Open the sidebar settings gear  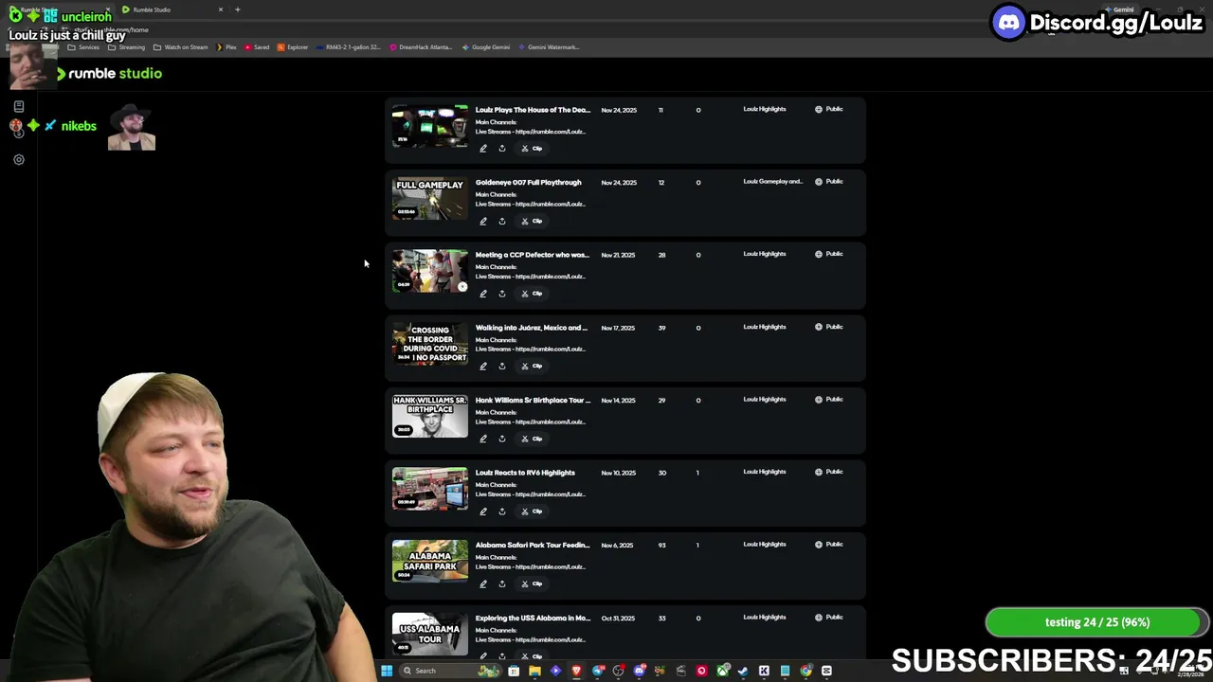click(18, 159)
